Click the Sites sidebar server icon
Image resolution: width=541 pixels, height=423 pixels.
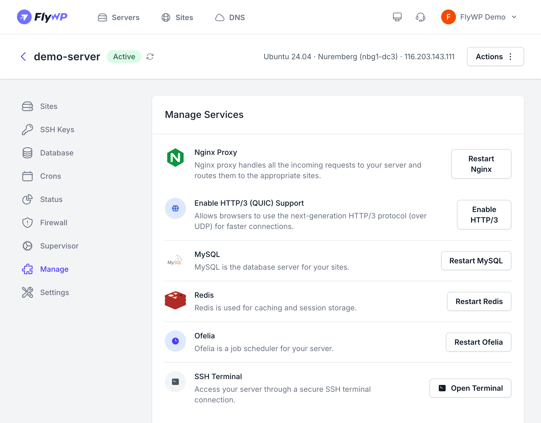point(27,106)
